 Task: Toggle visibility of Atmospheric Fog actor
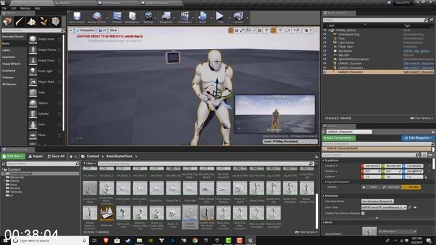coord(324,35)
